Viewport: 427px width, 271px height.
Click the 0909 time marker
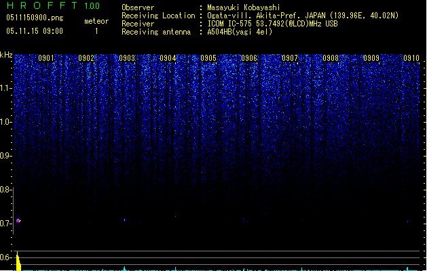click(371, 58)
